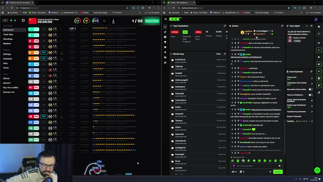Send chat message with Gönder button

pos(278,172)
